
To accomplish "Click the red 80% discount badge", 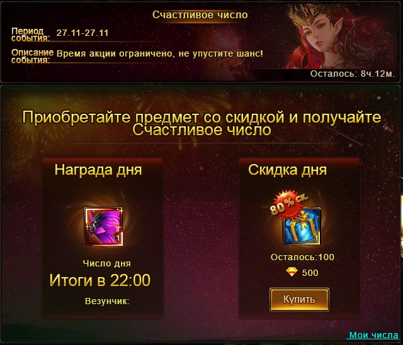I will click(288, 205).
